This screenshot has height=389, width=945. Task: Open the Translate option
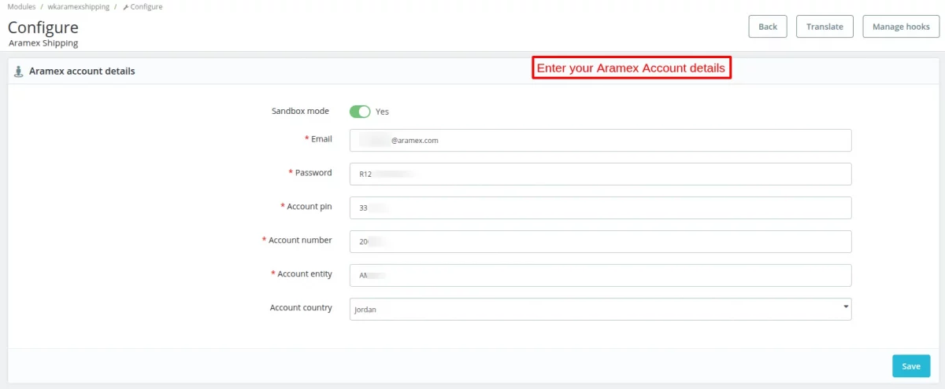click(x=825, y=27)
